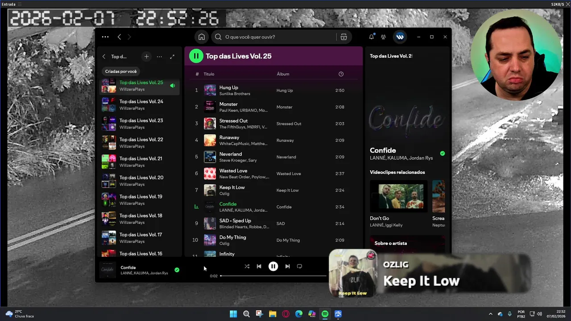This screenshot has height=321, width=571.
Task: Open File Explorer in taskbar
Action: tap(273, 314)
